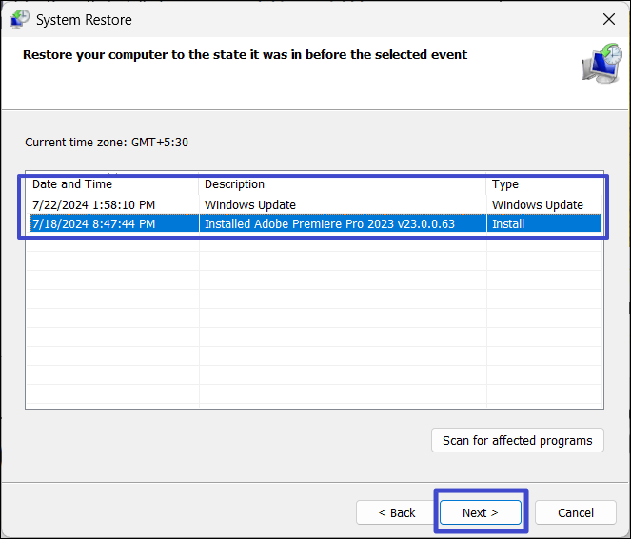Click the Install type cell
The width and height of the screenshot is (631, 539).
click(x=508, y=224)
